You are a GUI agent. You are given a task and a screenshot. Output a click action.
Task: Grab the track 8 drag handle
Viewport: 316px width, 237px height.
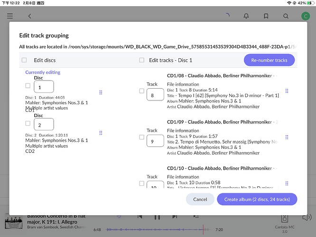287,91
